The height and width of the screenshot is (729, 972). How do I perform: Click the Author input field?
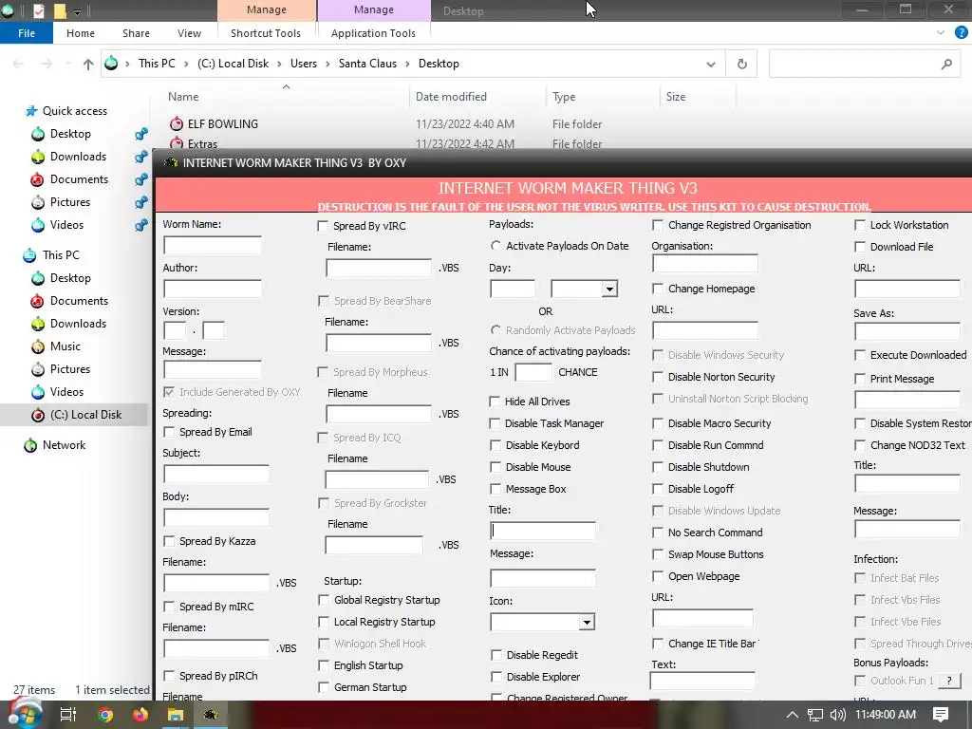click(212, 289)
